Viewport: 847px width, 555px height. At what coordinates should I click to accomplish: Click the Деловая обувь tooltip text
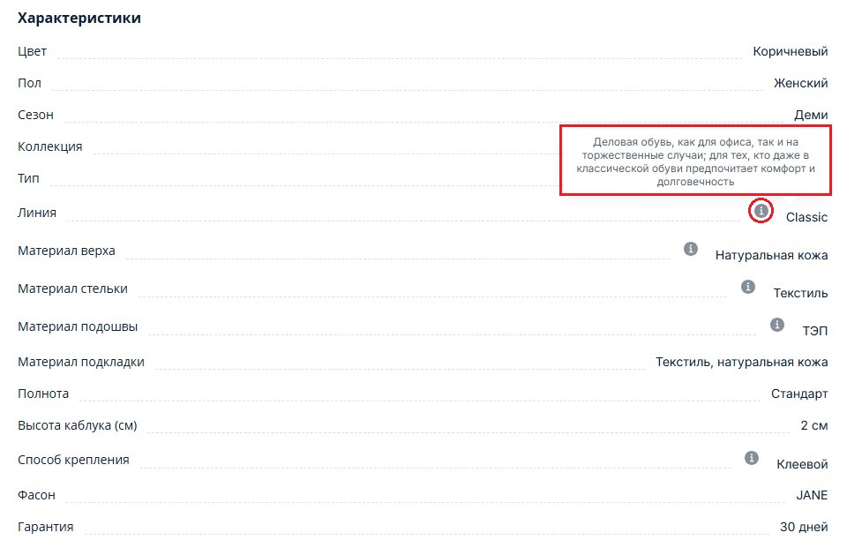695,161
